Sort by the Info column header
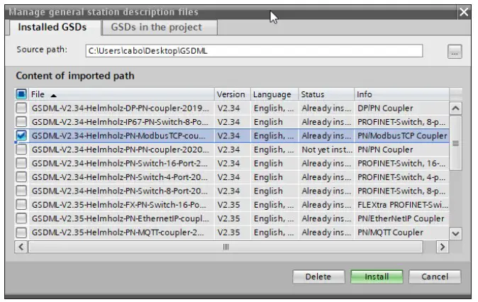Image resolution: width=478 pixels, height=302 pixels. pos(401,94)
